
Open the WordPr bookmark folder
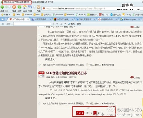pyautogui.click(x=69, y=15)
